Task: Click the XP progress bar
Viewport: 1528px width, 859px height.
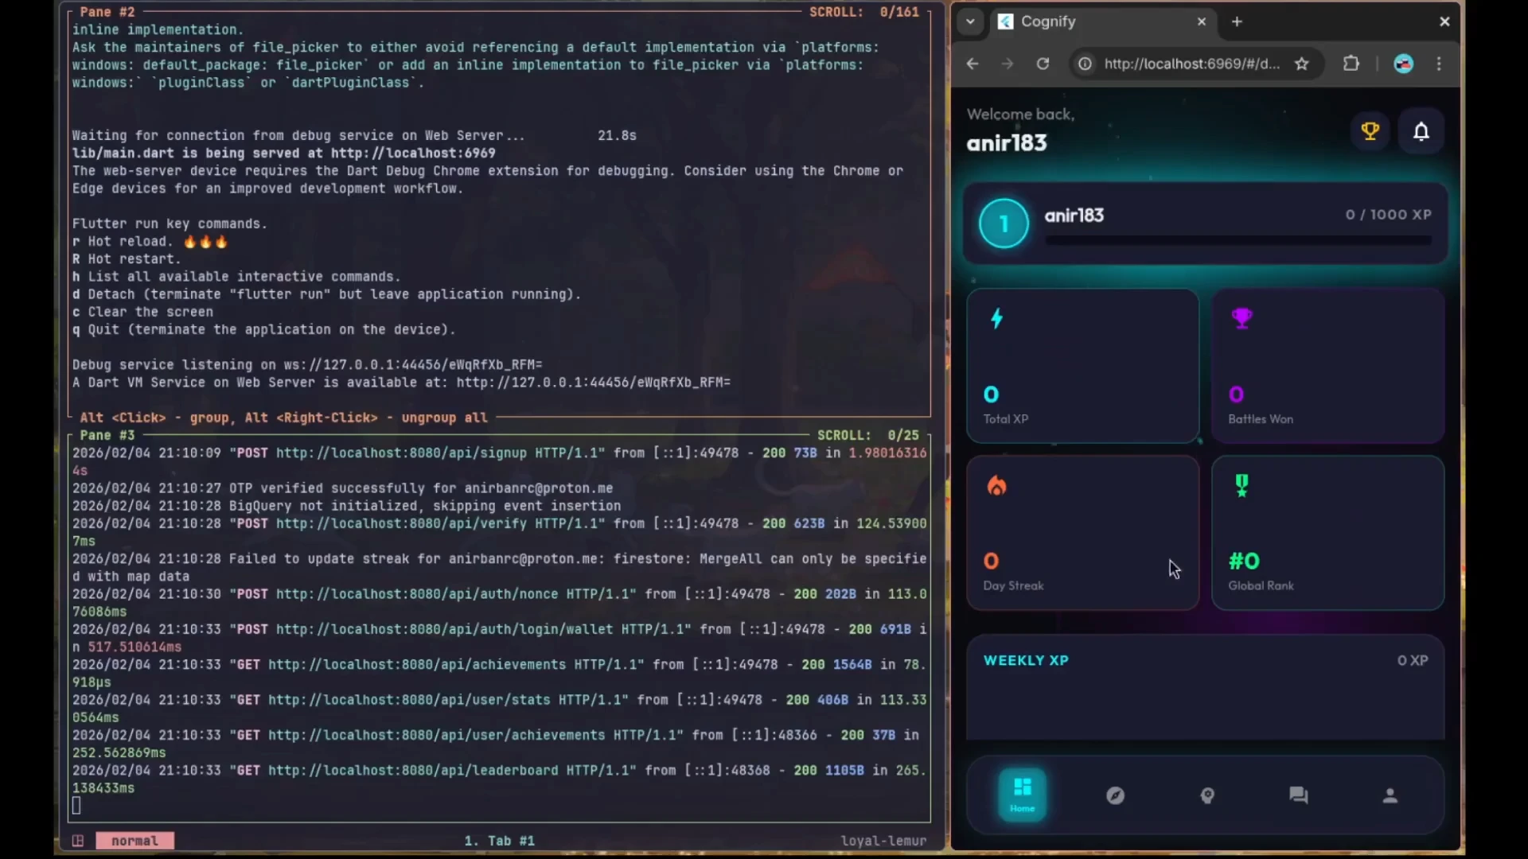Action: point(1238,240)
